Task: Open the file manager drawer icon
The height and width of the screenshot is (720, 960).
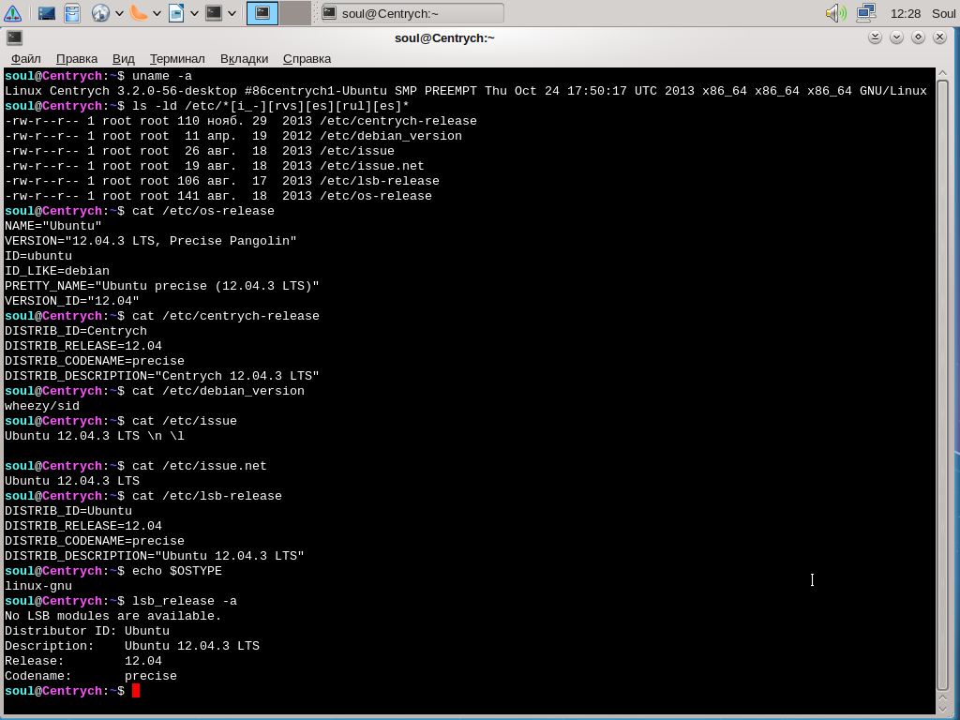Action: point(72,13)
